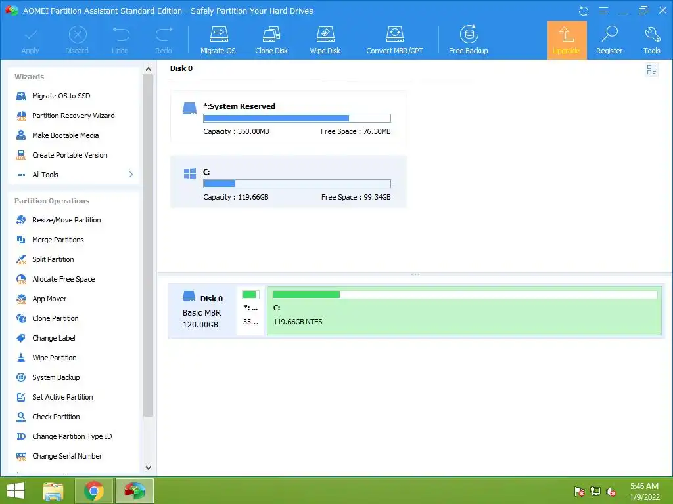Click the muted volume tray icon
Screen dimensions: 673x504
click(611, 492)
